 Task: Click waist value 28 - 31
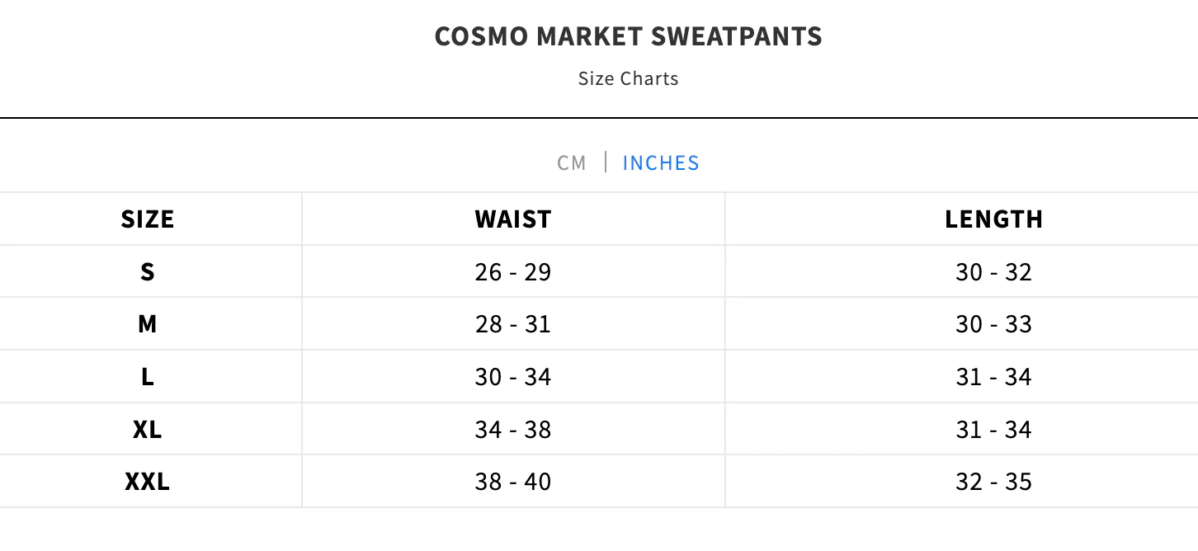click(x=513, y=324)
